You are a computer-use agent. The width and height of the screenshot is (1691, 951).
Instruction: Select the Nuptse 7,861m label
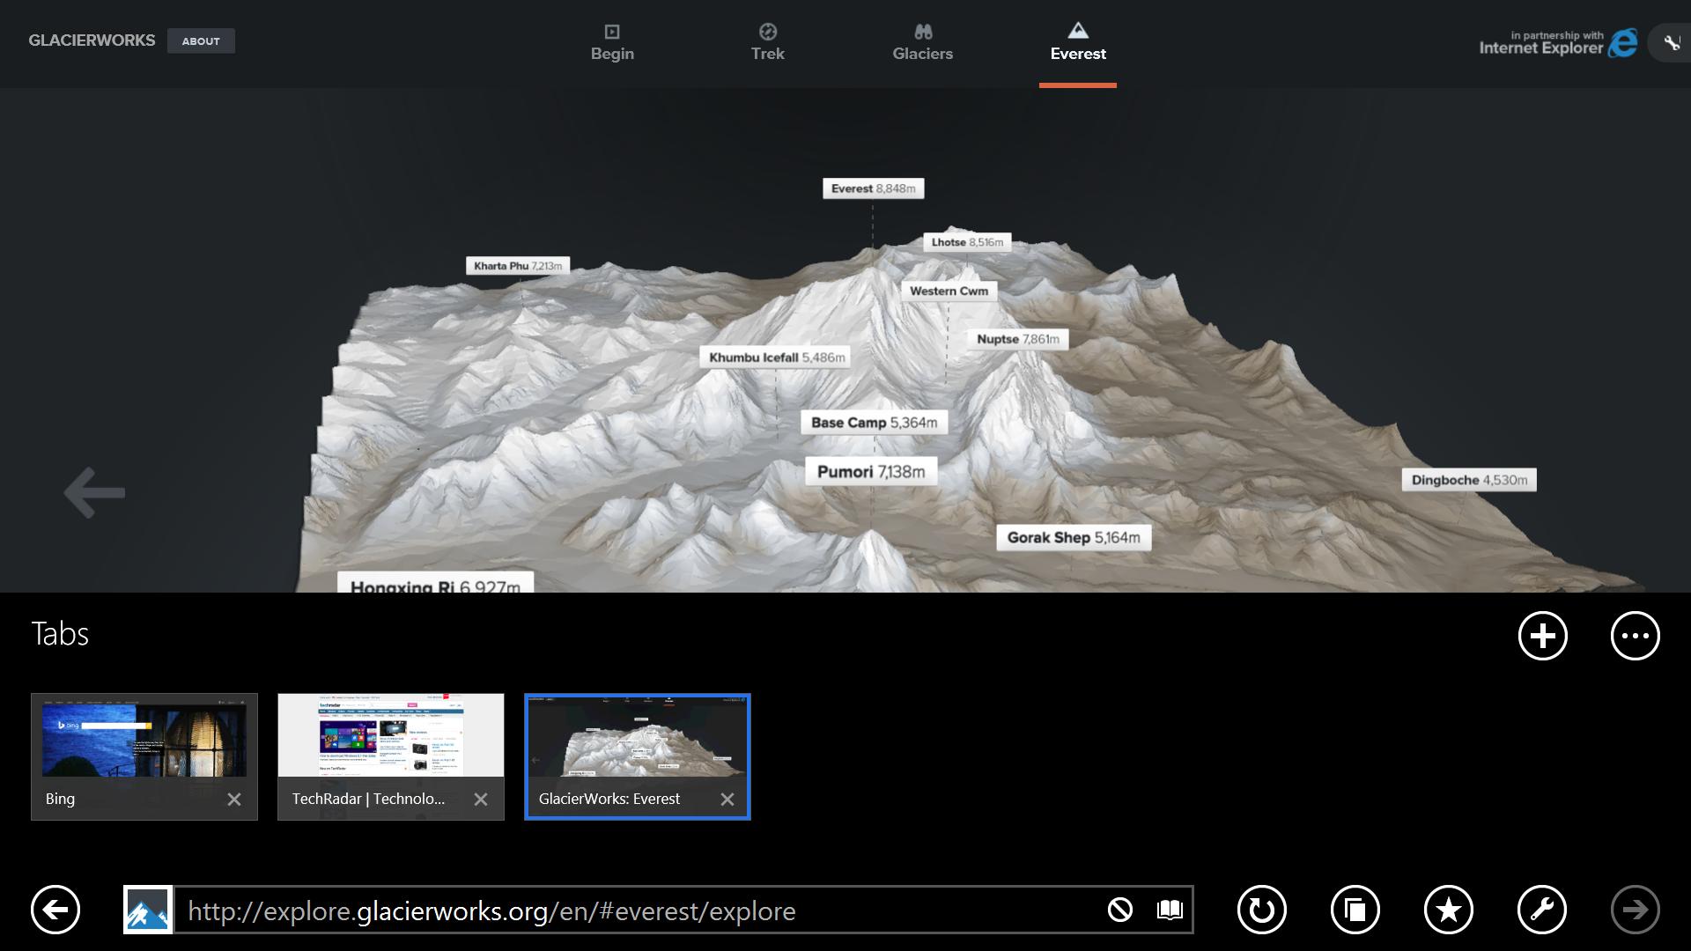[1018, 339]
